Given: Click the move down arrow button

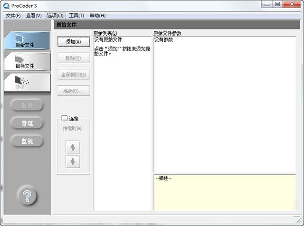Looking at the screenshot, I should pyautogui.click(x=73, y=161).
